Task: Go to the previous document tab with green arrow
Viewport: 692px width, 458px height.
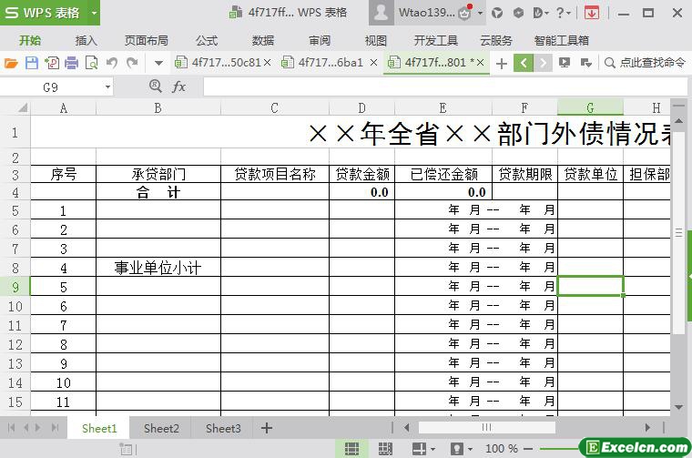Action: click(524, 63)
